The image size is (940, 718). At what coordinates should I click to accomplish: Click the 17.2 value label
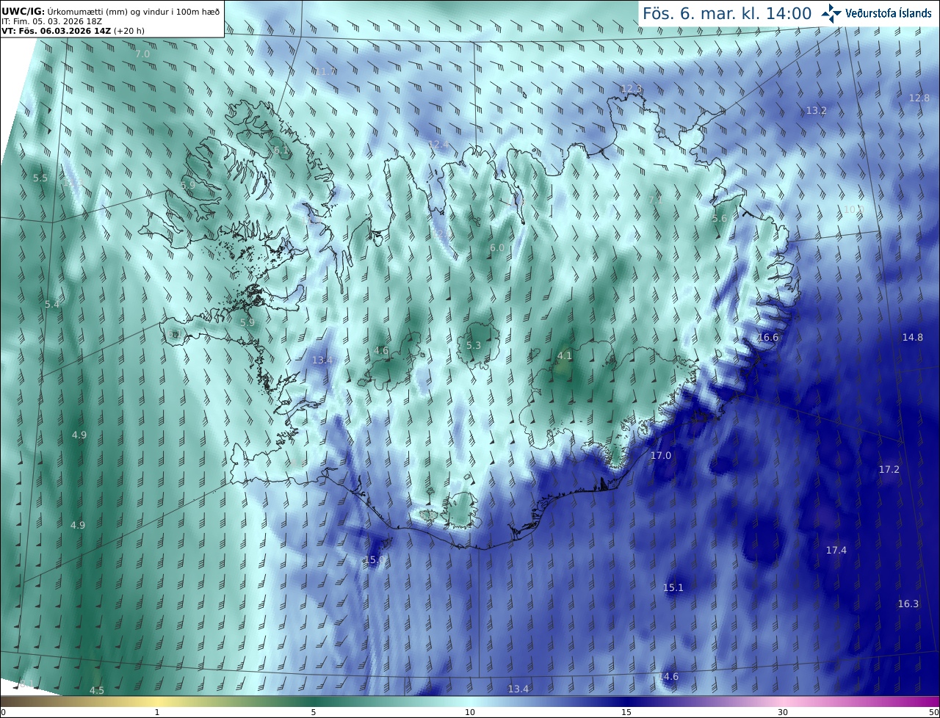pyautogui.click(x=889, y=469)
